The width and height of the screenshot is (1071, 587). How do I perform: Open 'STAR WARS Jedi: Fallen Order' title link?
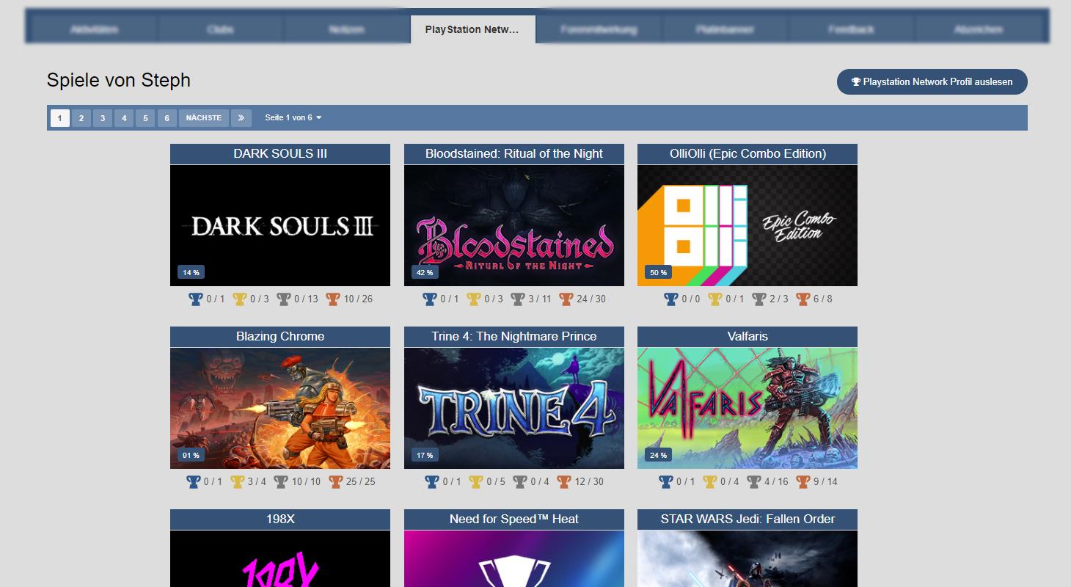(x=747, y=519)
